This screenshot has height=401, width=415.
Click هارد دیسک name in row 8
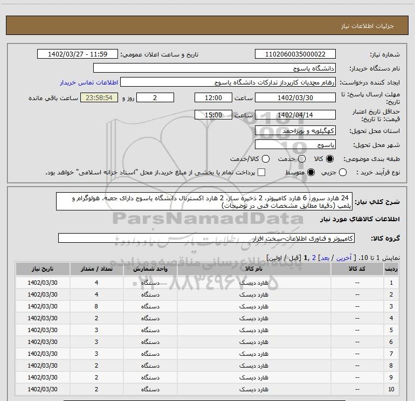[254, 365]
